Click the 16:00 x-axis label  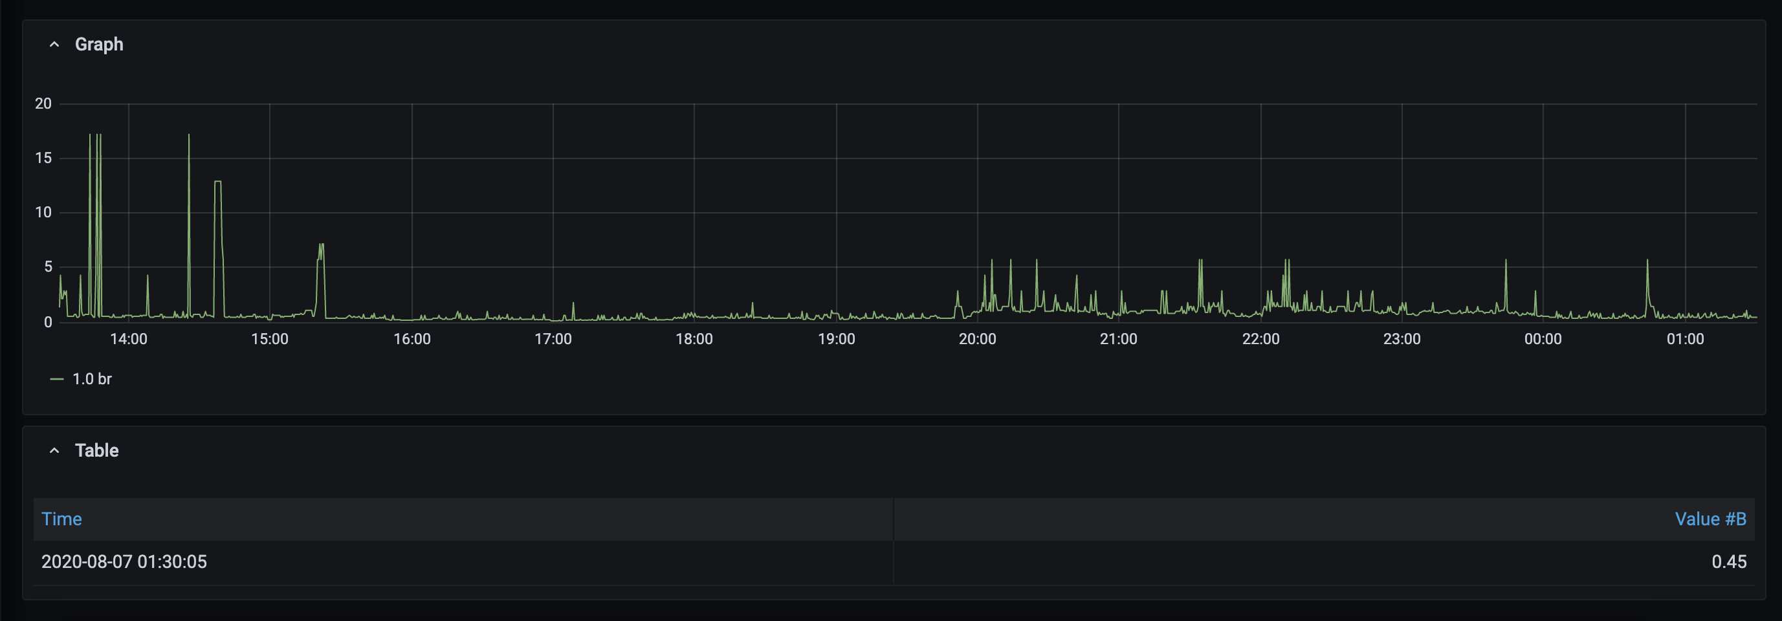coord(412,339)
